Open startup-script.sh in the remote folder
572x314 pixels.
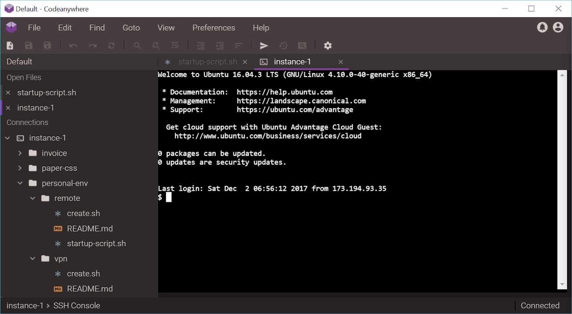pyautogui.click(x=96, y=244)
